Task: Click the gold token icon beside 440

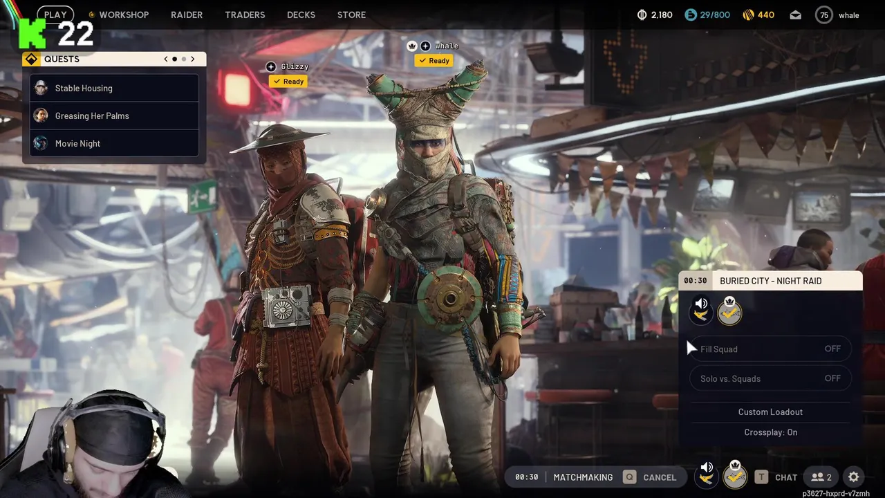Action: point(748,15)
